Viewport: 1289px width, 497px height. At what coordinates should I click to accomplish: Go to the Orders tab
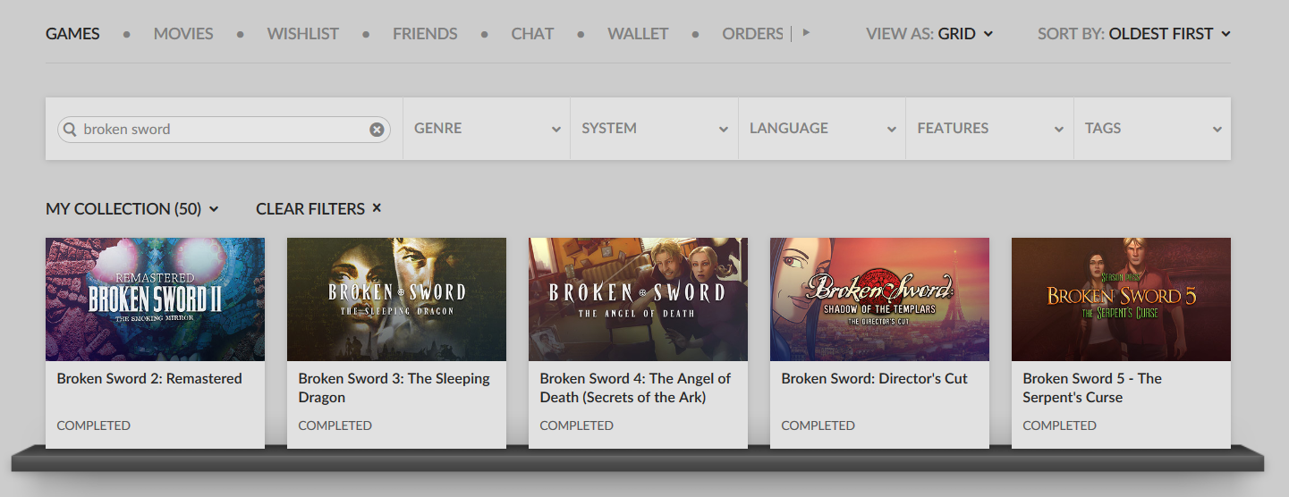click(752, 34)
